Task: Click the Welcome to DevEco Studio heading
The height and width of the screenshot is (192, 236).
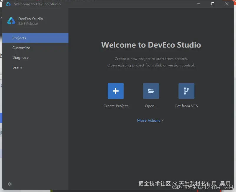Action: tap(151, 45)
